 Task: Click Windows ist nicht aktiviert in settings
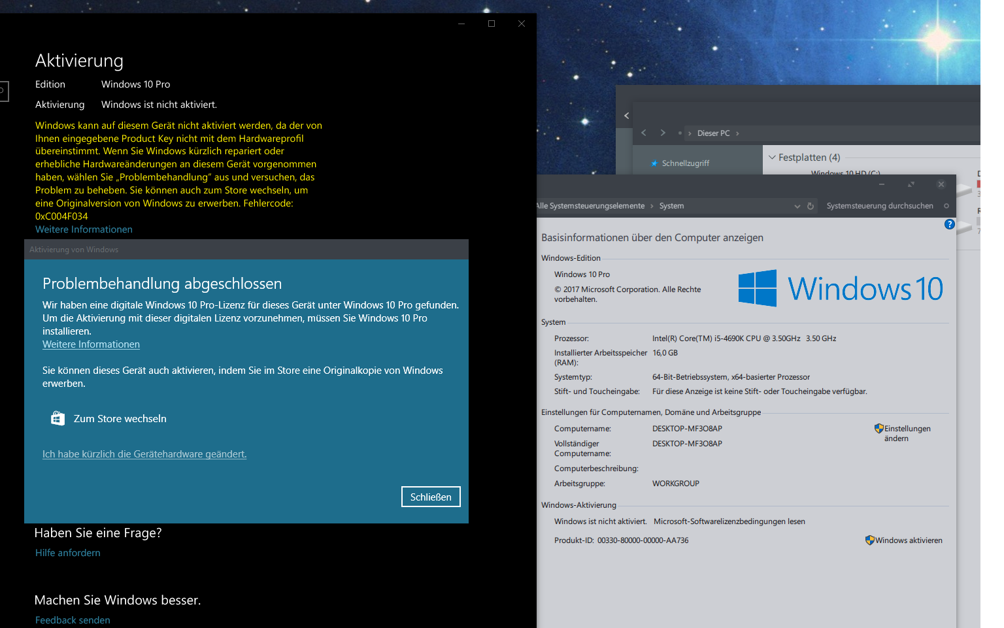click(x=159, y=105)
